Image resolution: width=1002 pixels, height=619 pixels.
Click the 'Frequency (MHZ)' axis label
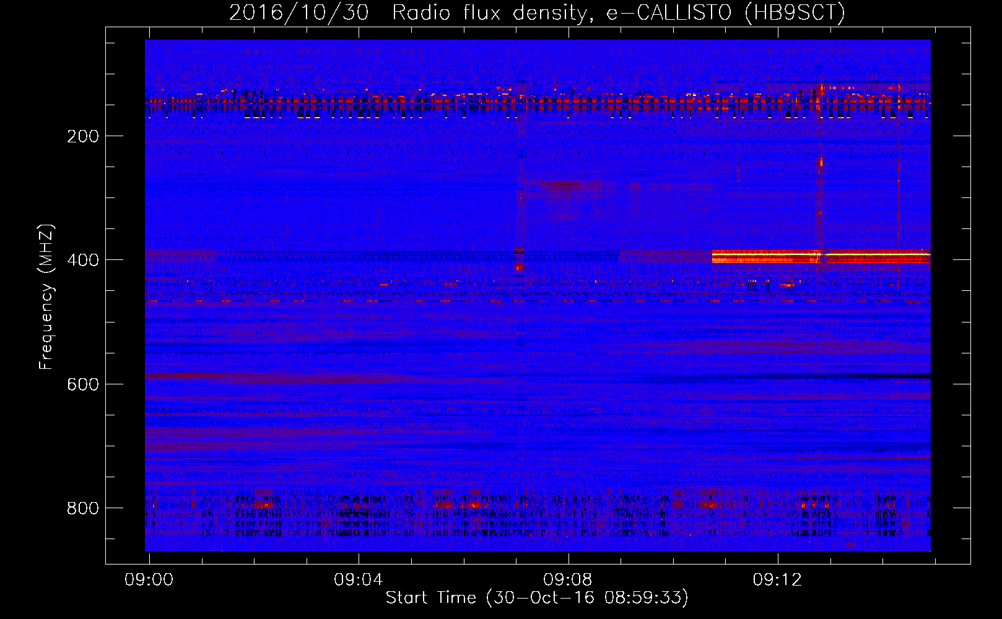click(x=46, y=297)
